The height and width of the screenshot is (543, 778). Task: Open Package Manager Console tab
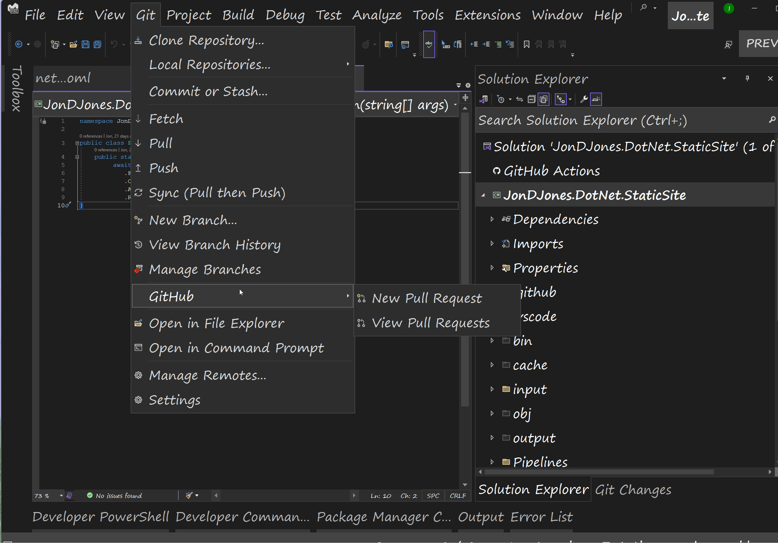pos(384,517)
